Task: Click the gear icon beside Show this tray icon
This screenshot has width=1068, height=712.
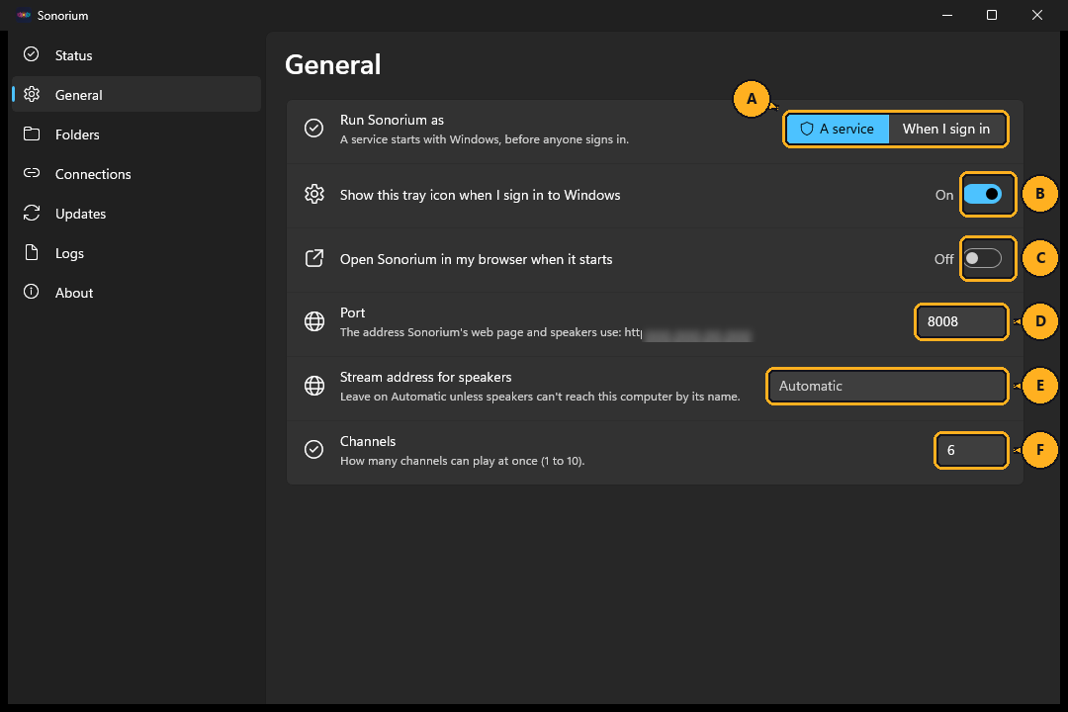Action: (314, 194)
